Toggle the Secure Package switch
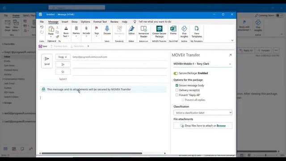 tap(176, 73)
